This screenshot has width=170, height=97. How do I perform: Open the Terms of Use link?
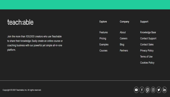point(146,57)
